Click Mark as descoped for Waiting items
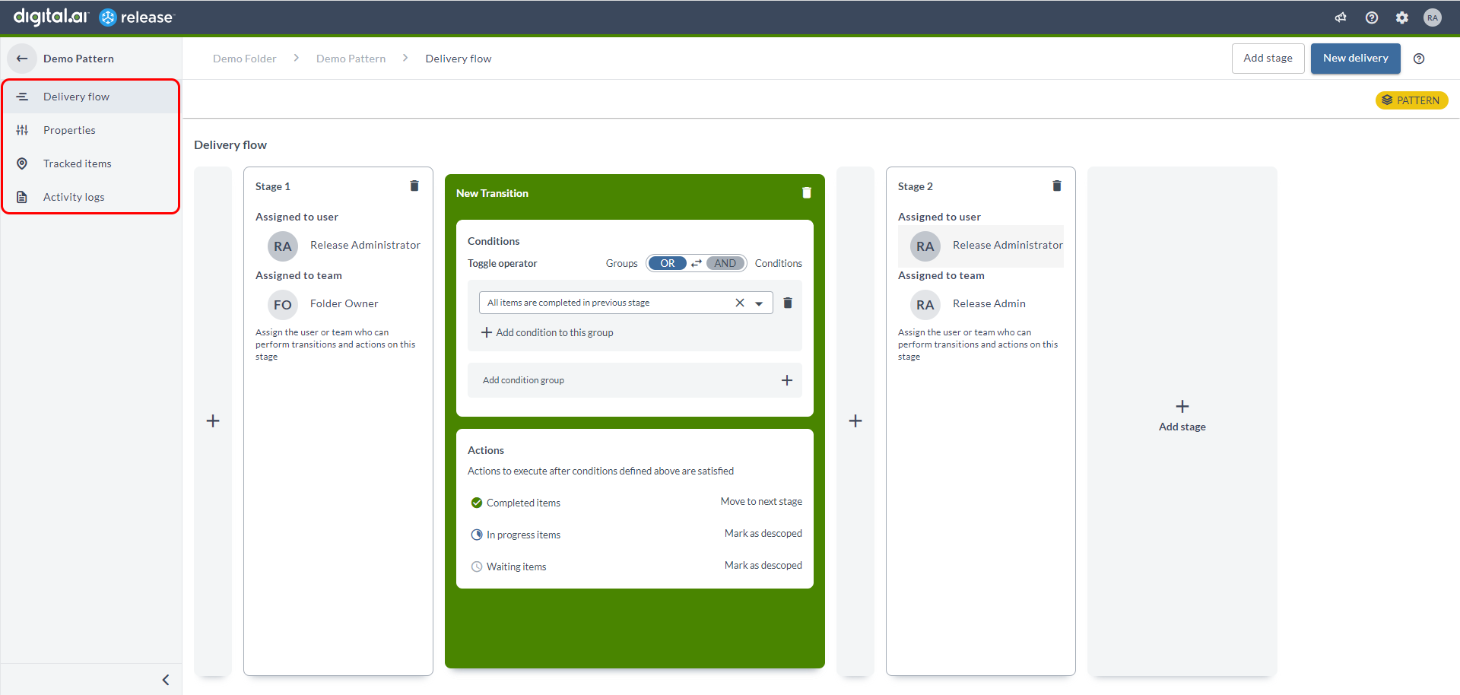1460x695 pixels. tap(763, 566)
